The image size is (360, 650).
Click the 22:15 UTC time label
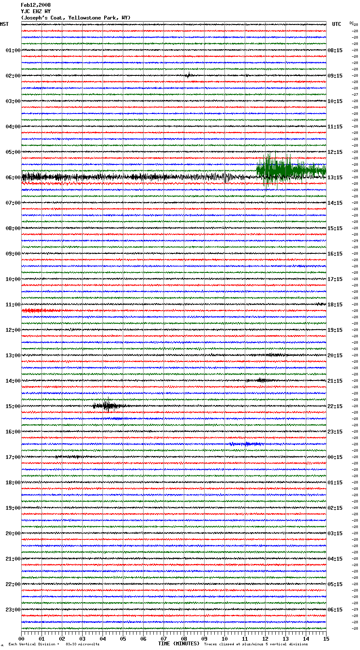tap(335, 406)
